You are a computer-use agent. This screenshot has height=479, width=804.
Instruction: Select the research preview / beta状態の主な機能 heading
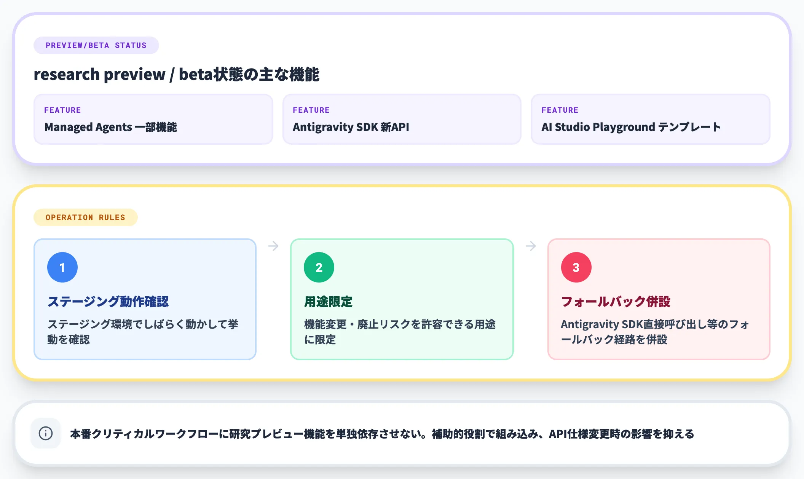coord(177,74)
